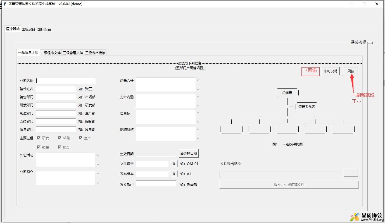Click the 如: QM-01 hint text

tap(189, 164)
